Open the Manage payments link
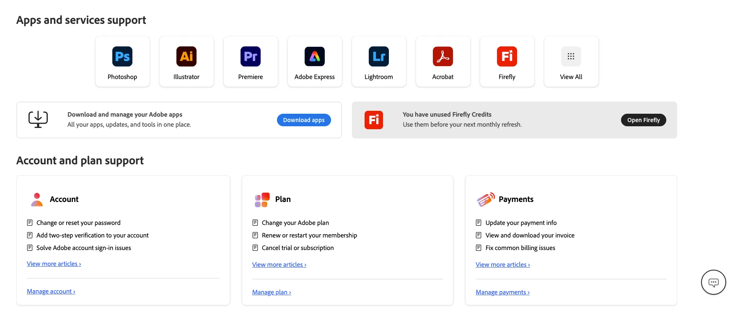 click(503, 292)
